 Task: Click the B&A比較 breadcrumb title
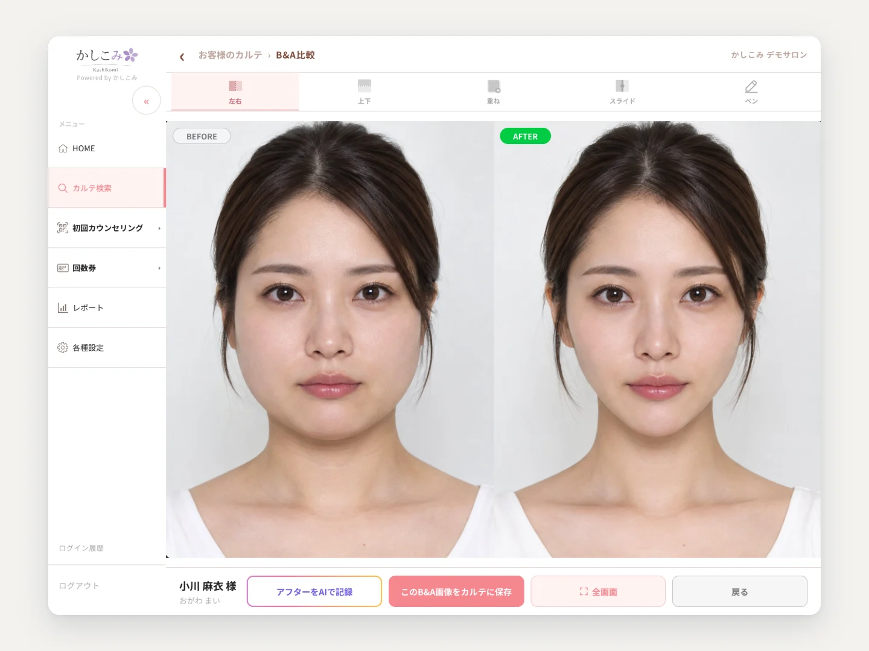coord(296,55)
